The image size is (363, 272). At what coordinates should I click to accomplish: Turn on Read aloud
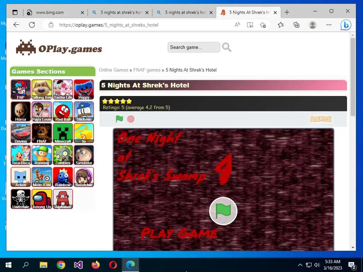[x=237, y=25]
